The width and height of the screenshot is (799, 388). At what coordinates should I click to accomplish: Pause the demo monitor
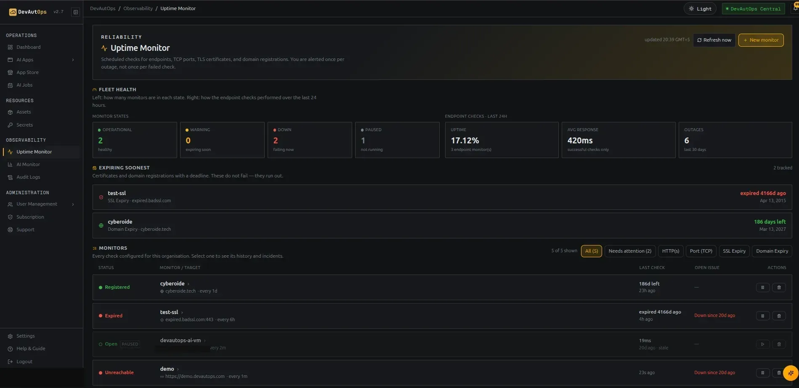click(x=762, y=372)
